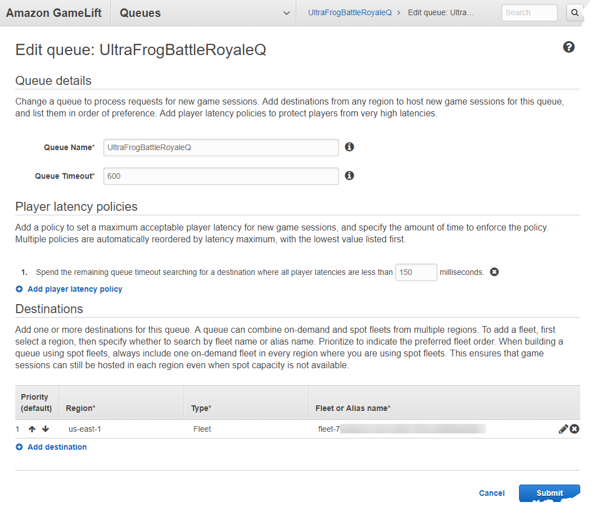Click Add destination link
596x511 pixels.
click(57, 447)
